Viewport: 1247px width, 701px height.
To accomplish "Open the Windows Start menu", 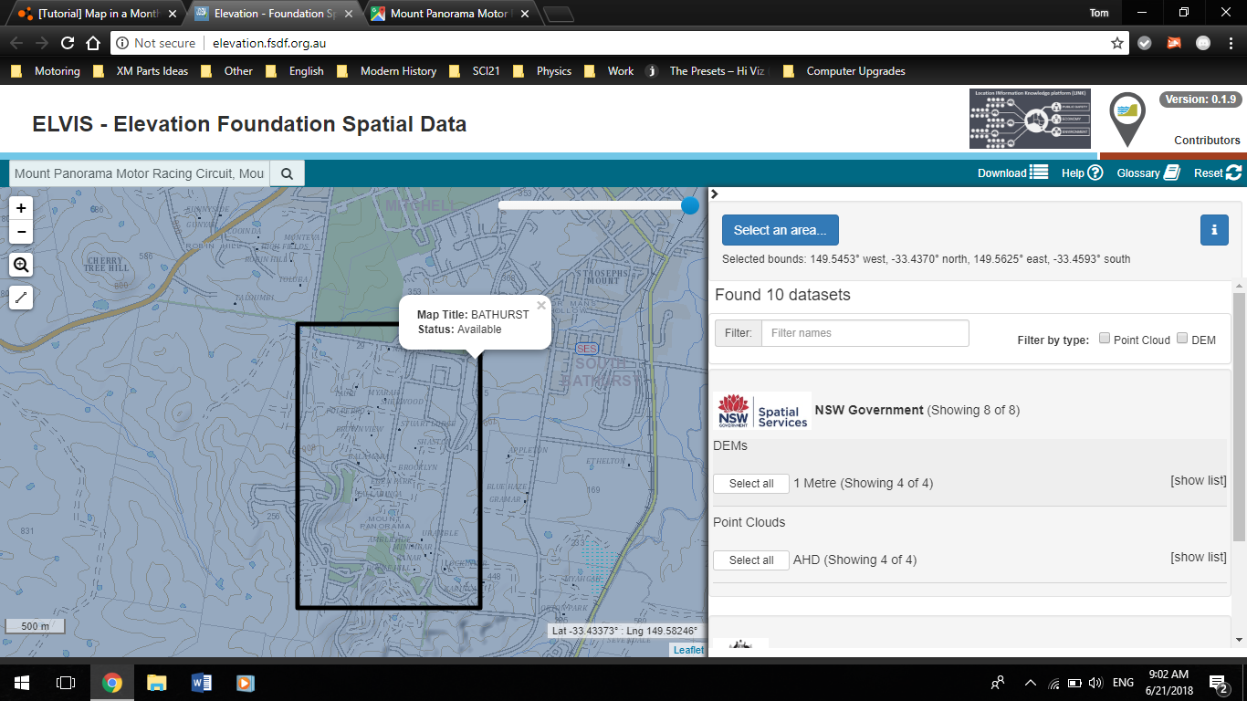I will click(x=22, y=683).
